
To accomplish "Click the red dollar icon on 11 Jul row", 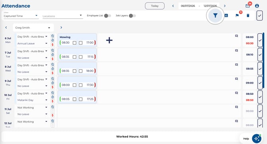I will 53,115.
